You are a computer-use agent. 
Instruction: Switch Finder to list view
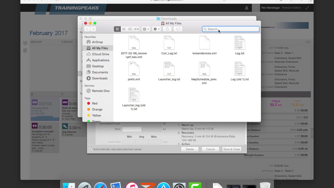pyautogui.click(x=124, y=29)
